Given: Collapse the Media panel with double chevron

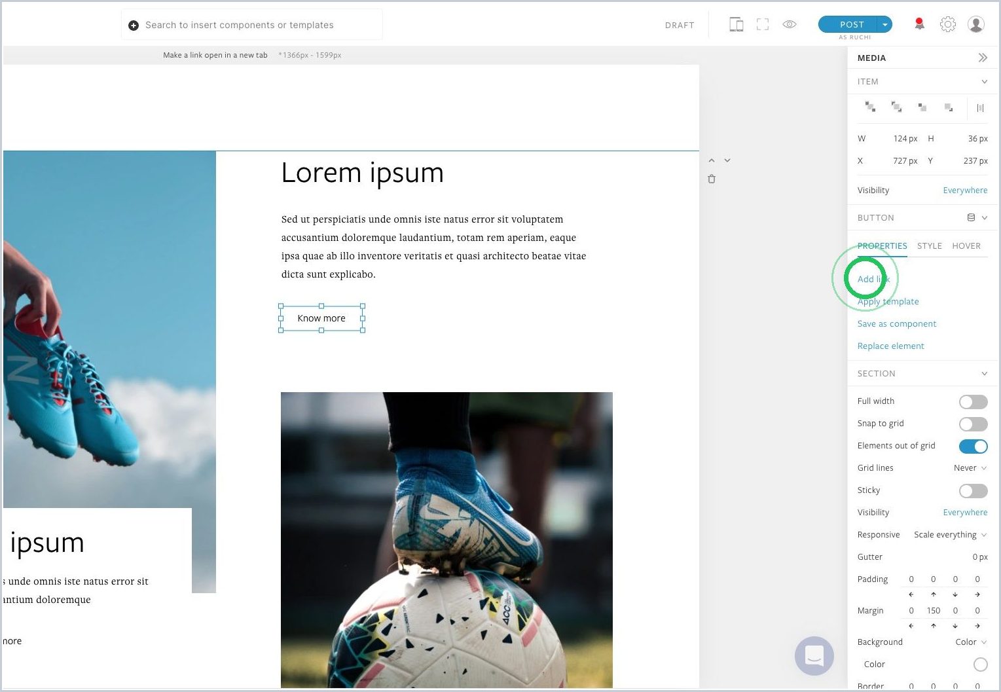Looking at the screenshot, I should [983, 58].
